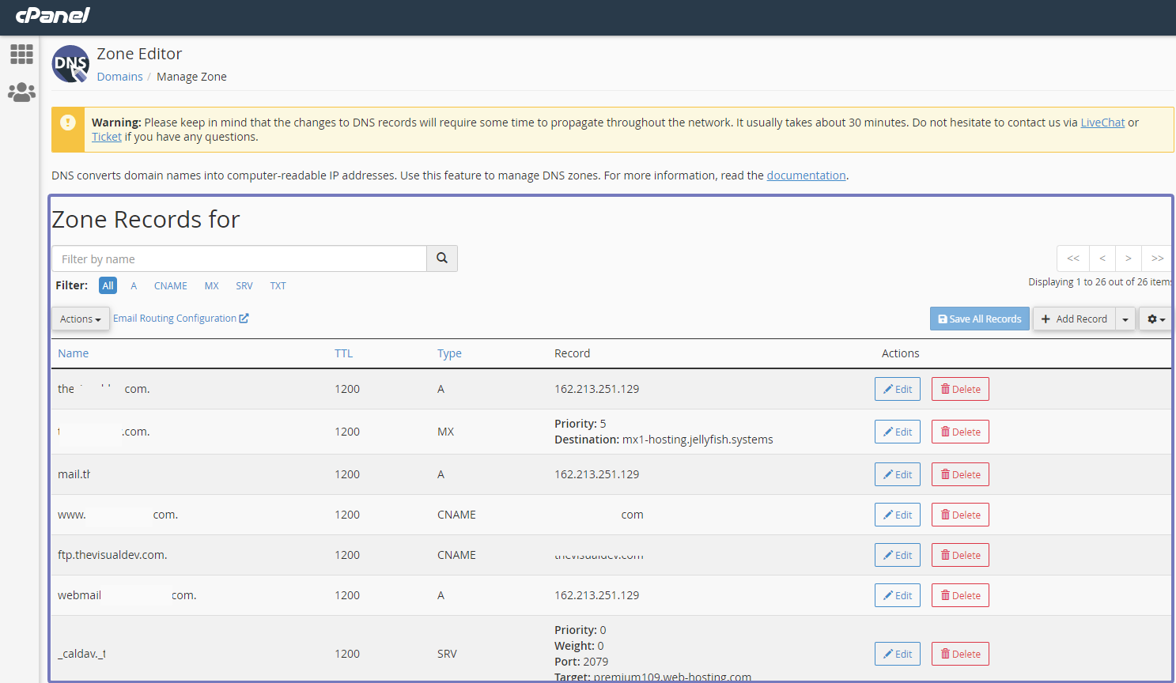Open the apps grid sidebar icon
Viewport: 1176px width, 683px height.
(x=21, y=54)
